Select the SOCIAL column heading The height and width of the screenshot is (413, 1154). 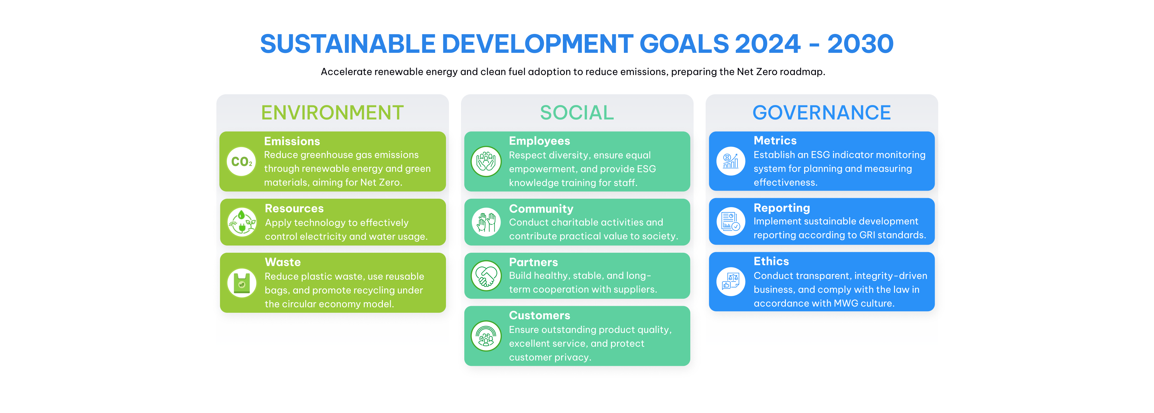[577, 113]
